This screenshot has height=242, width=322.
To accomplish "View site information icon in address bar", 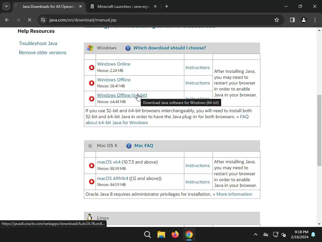I will pyautogui.click(x=43, y=20).
